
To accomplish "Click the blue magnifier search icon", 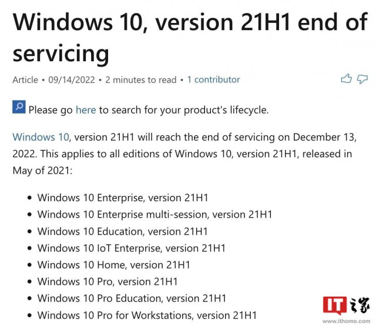I will [19, 108].
